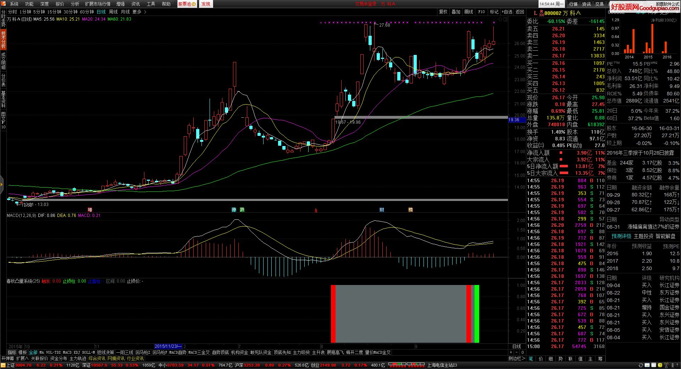Toggle the 复权 adjustment option
This screenshot has height=369, width=681.
[x=443, y=12]
